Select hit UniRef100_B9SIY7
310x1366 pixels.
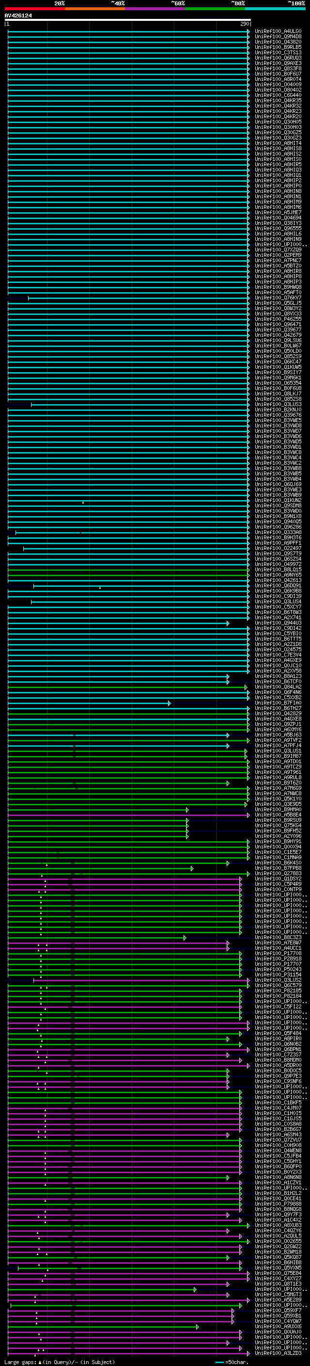[x=278, y=372]
